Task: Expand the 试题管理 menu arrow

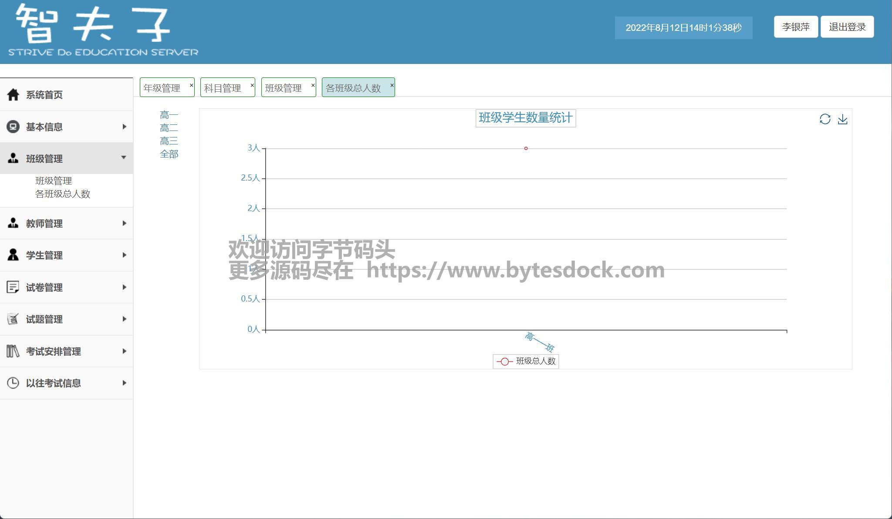Action: 124,319
